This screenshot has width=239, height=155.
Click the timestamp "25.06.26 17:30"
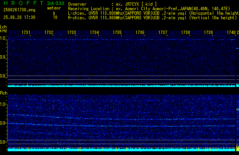click(19, 17)
